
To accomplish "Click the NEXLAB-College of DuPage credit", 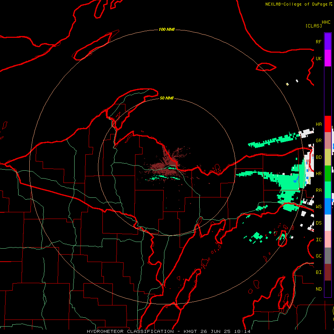I will click(296, 4).
